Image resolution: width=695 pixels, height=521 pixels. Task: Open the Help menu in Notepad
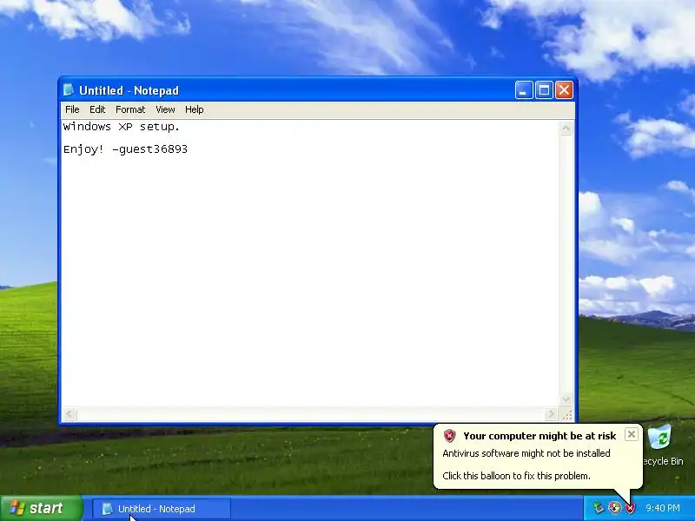194,109
